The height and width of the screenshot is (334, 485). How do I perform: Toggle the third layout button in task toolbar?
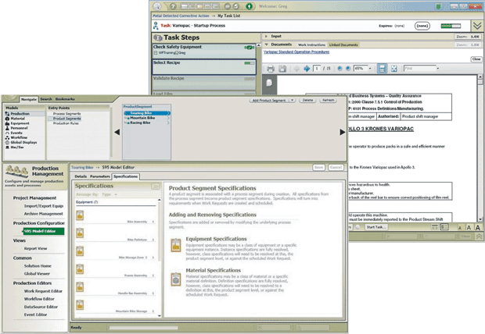click(x=199, y=6)
